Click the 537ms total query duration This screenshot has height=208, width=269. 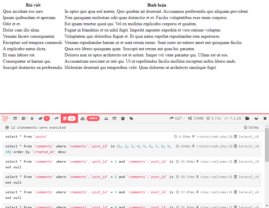tap(251, 128)
